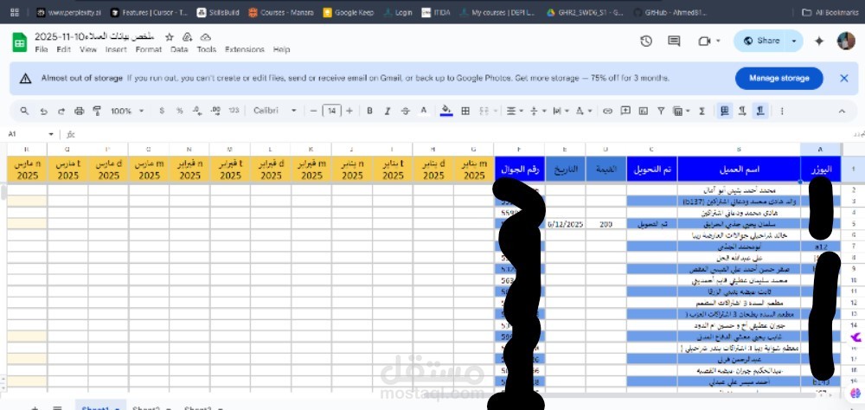The image size is (865, 410).
Task: Click the Manage storage button
Action: point(779,79)
